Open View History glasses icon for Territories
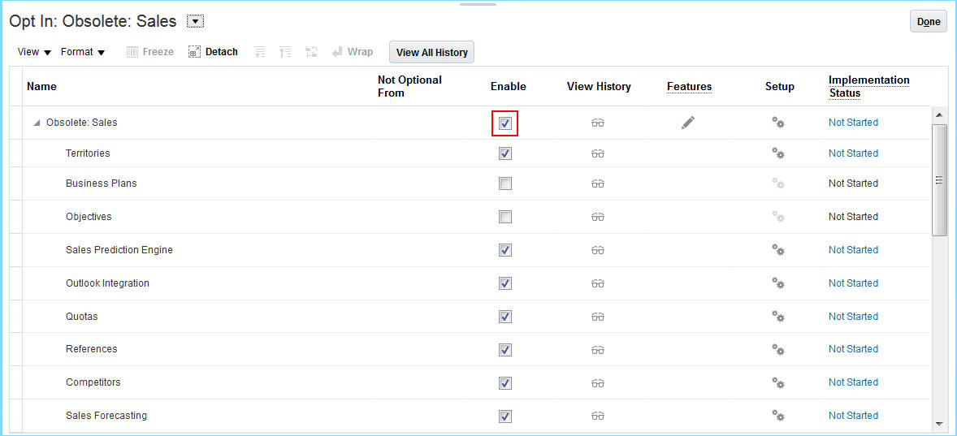Screen dimensions: 957x436 tap(598, 153)
